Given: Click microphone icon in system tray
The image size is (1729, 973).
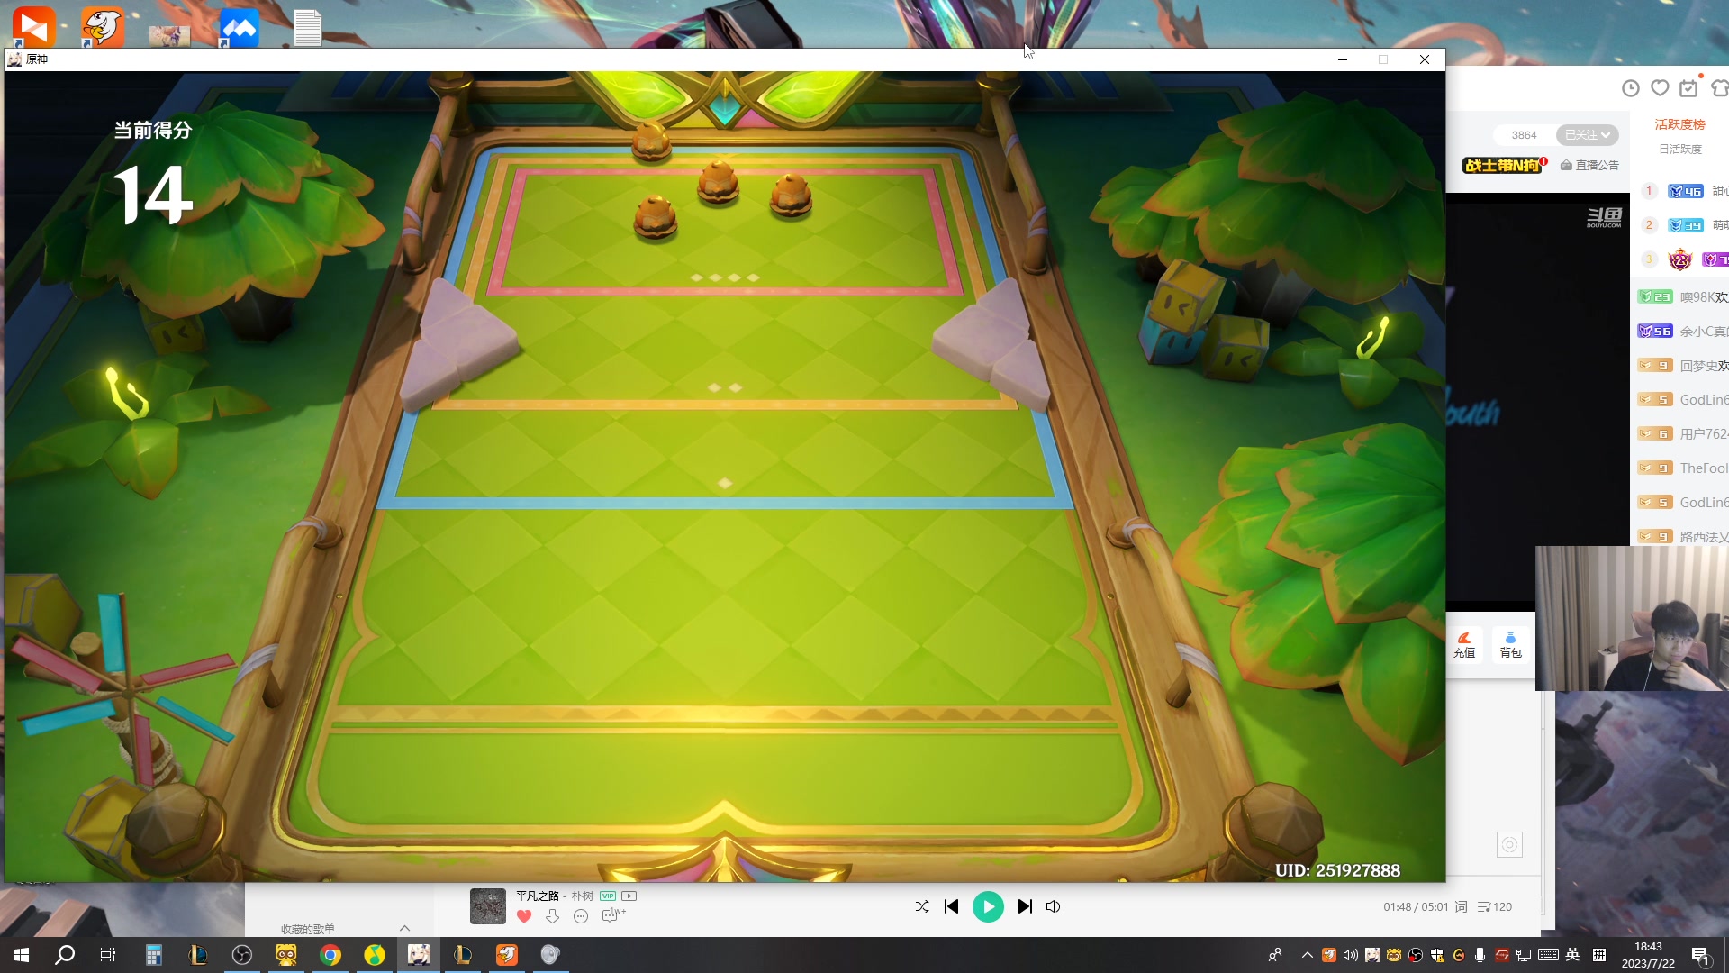Looking at the screenshot, I should (x=1480, y=955).
